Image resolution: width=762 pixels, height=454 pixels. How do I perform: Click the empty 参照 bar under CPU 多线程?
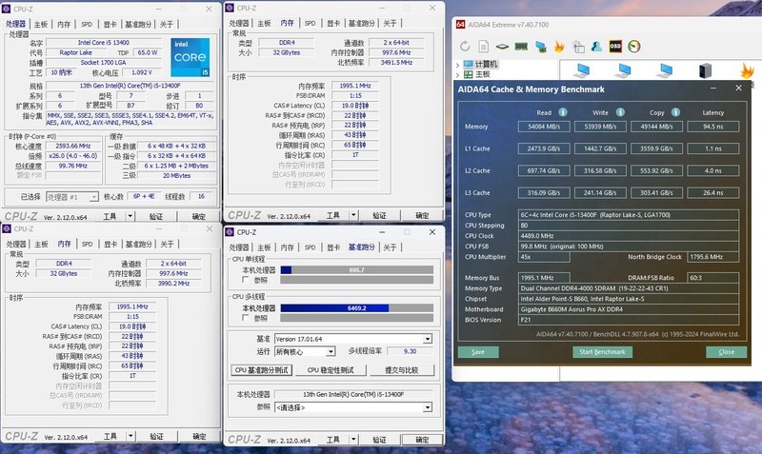356,318
